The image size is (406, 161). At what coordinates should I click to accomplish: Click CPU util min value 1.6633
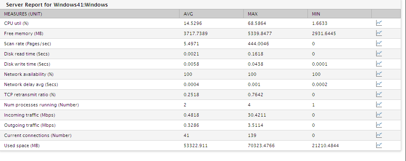pyautogui.click(x=319, y=23)
